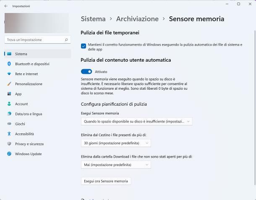Uncheck the automatic temporary files cleanup checkbox
This screenshot has width=256, height=200.
tap(84, 46)
